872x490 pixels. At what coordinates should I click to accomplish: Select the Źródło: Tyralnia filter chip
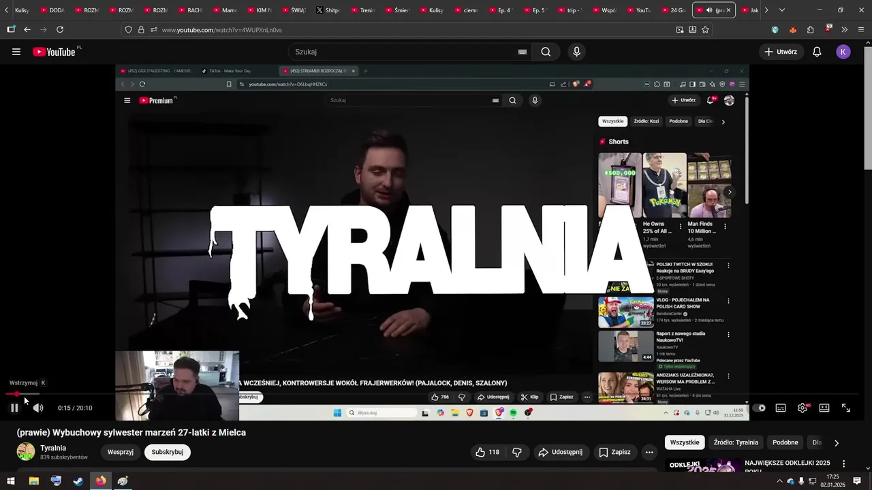click(736, 442)
